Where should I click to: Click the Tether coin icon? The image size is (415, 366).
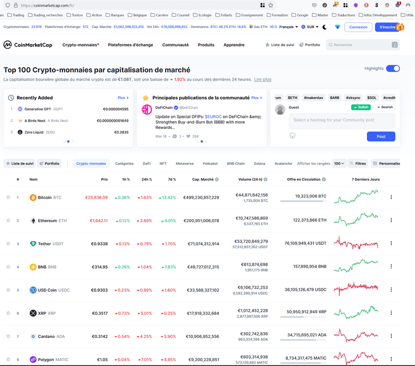point(33,244)
